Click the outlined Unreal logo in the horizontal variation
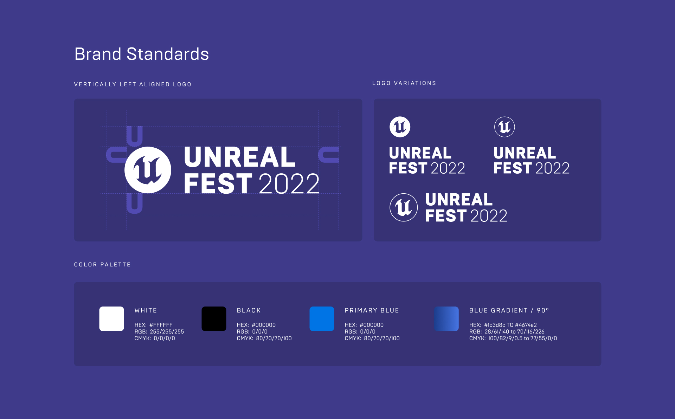The image size is (675, 419). click(404, 207)
